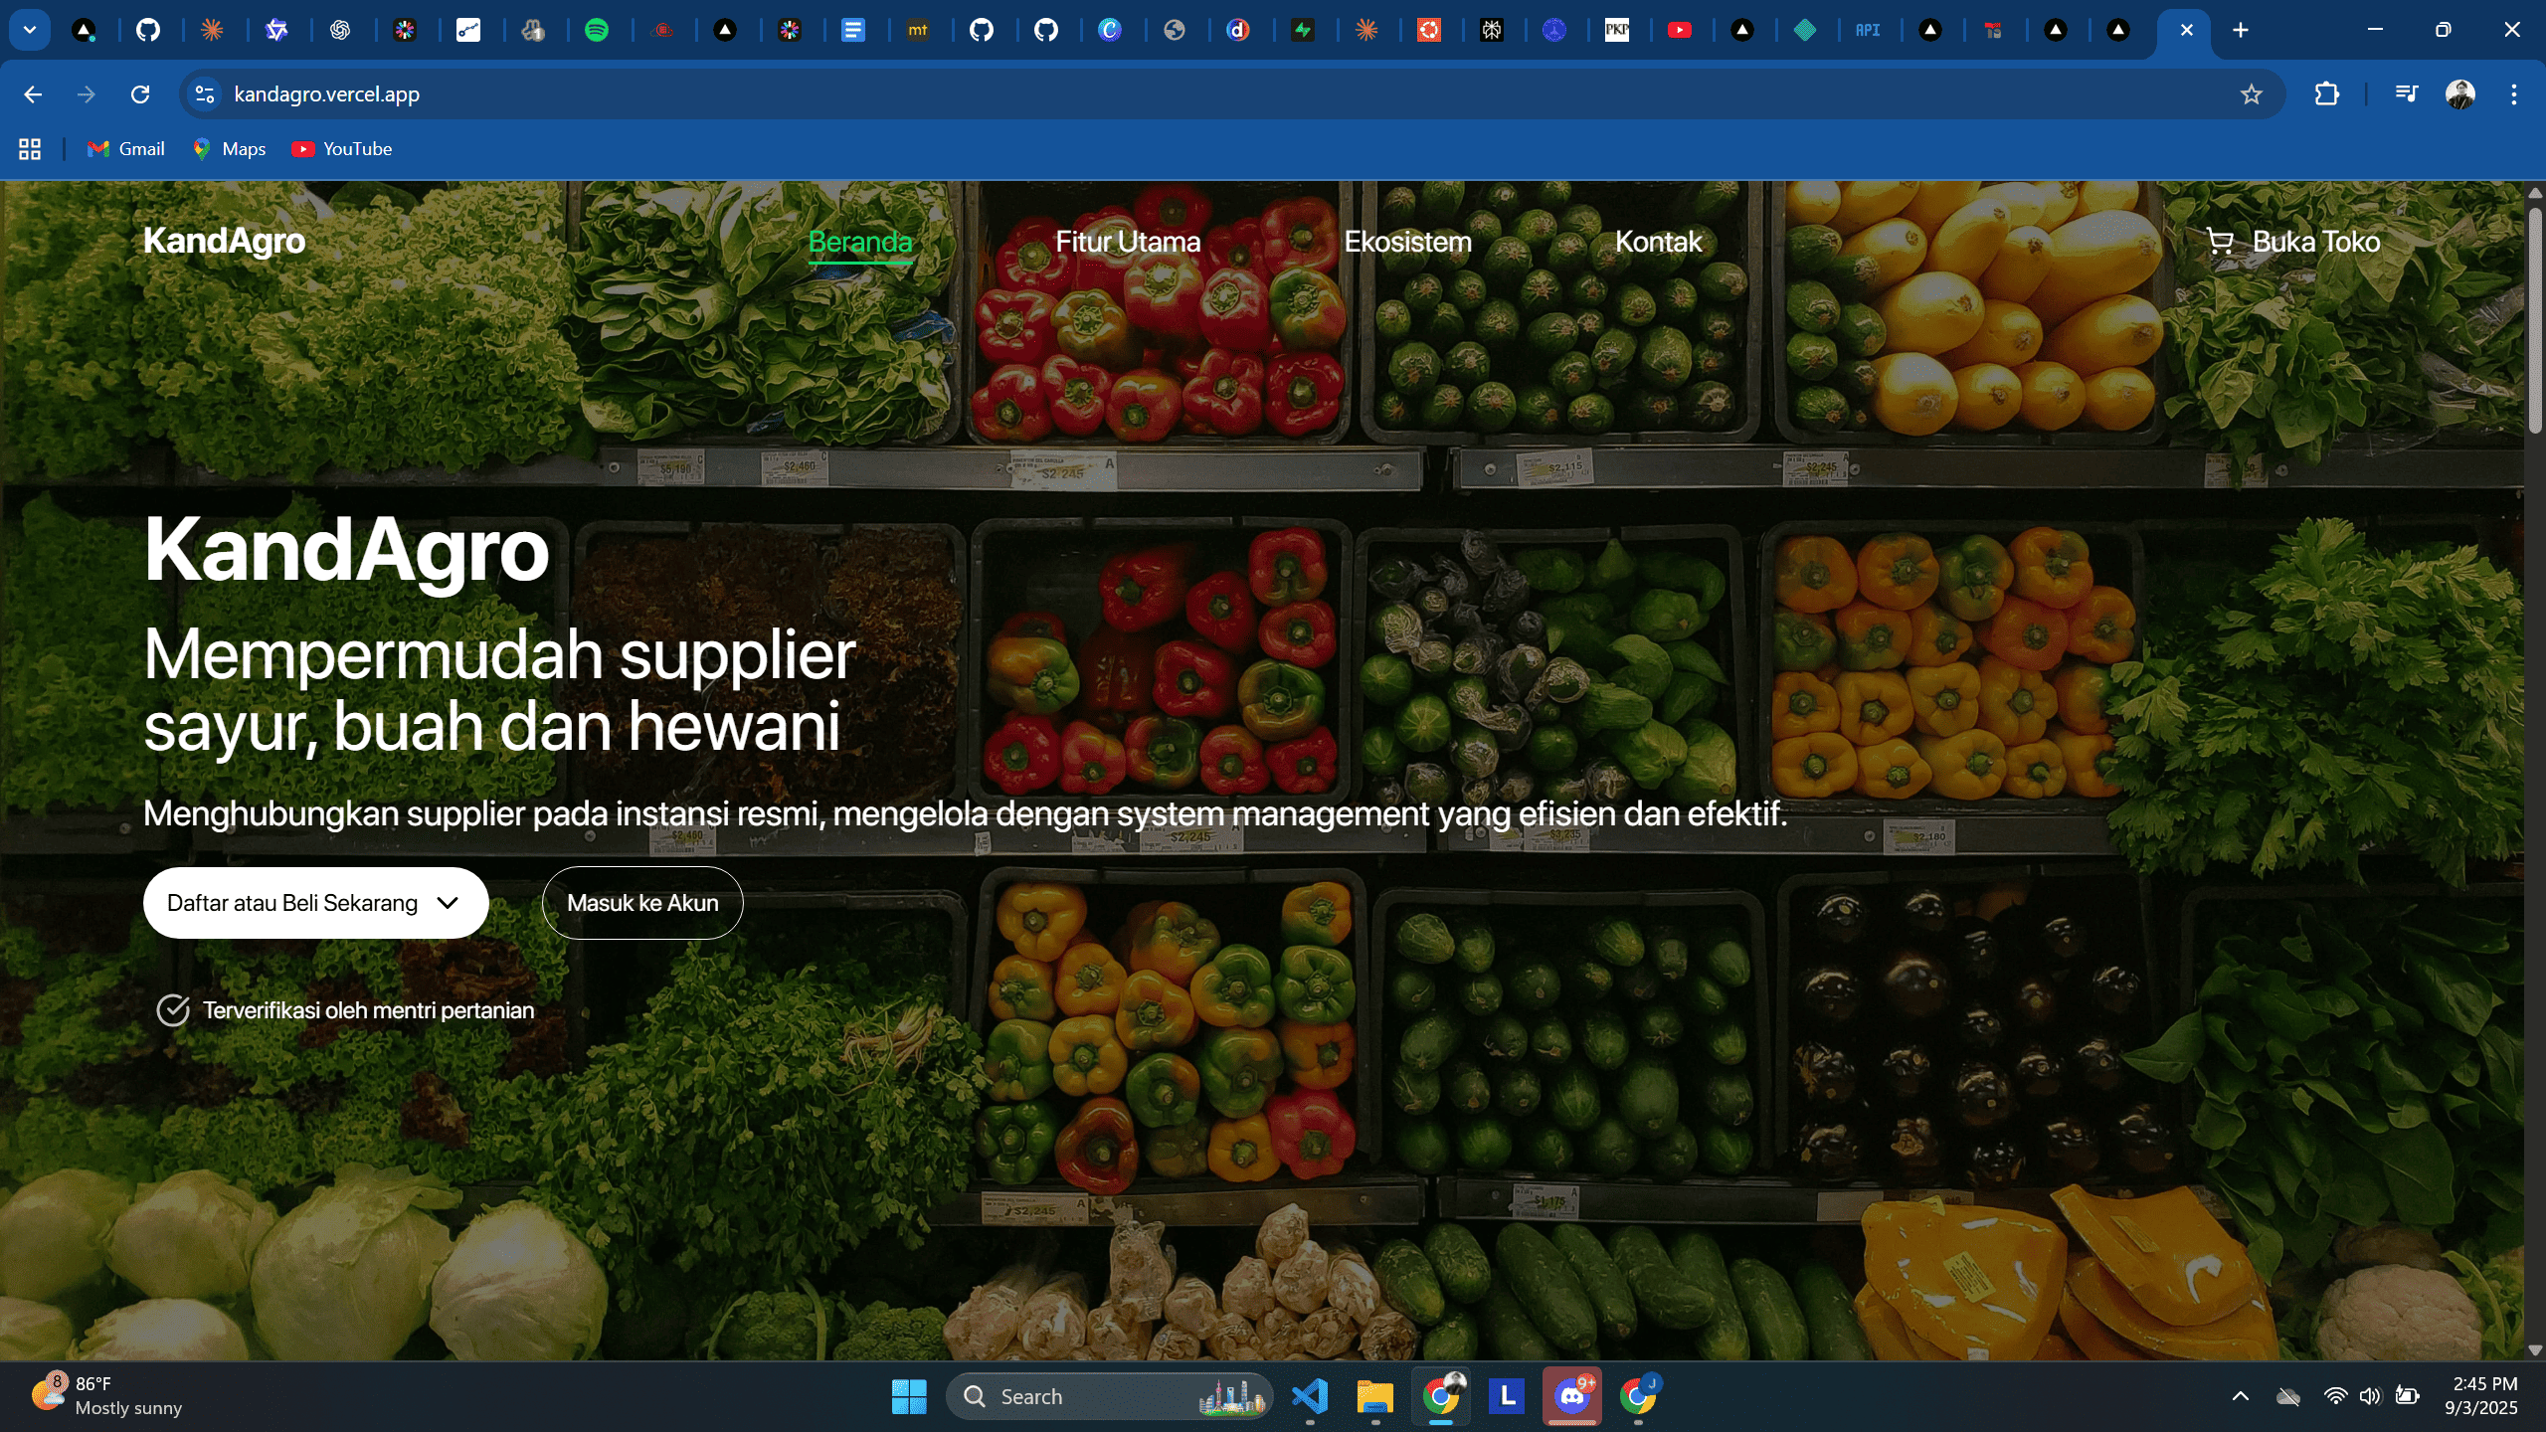Screen dimensions: 2546x1432
Task: Open the Chrome three-dot menu
Action: point(2513,94)
